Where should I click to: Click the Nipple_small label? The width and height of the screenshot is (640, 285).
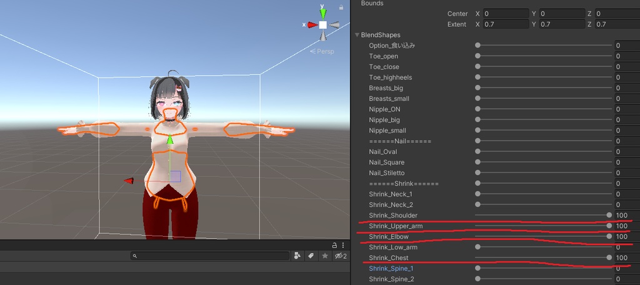coord(387,130)
